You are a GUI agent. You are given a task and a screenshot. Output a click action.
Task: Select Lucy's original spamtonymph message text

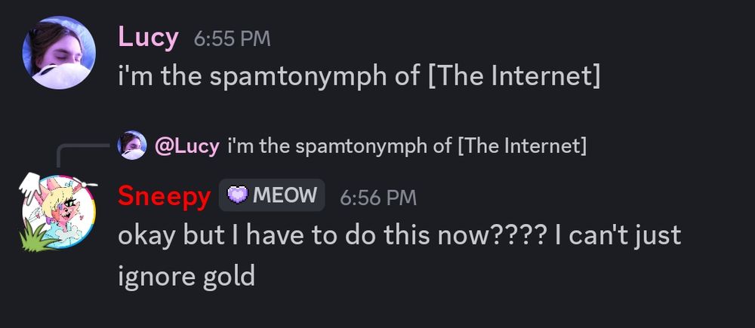(359, 77)
